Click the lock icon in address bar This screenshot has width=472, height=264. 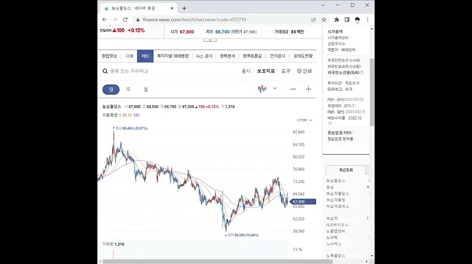(x=138, y=20)
